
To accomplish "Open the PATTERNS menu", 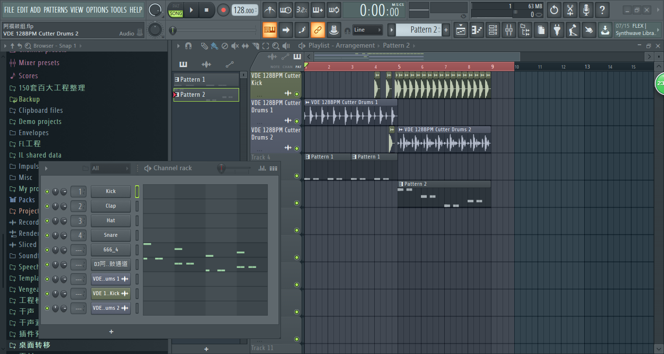I will (x=55, y=10).
